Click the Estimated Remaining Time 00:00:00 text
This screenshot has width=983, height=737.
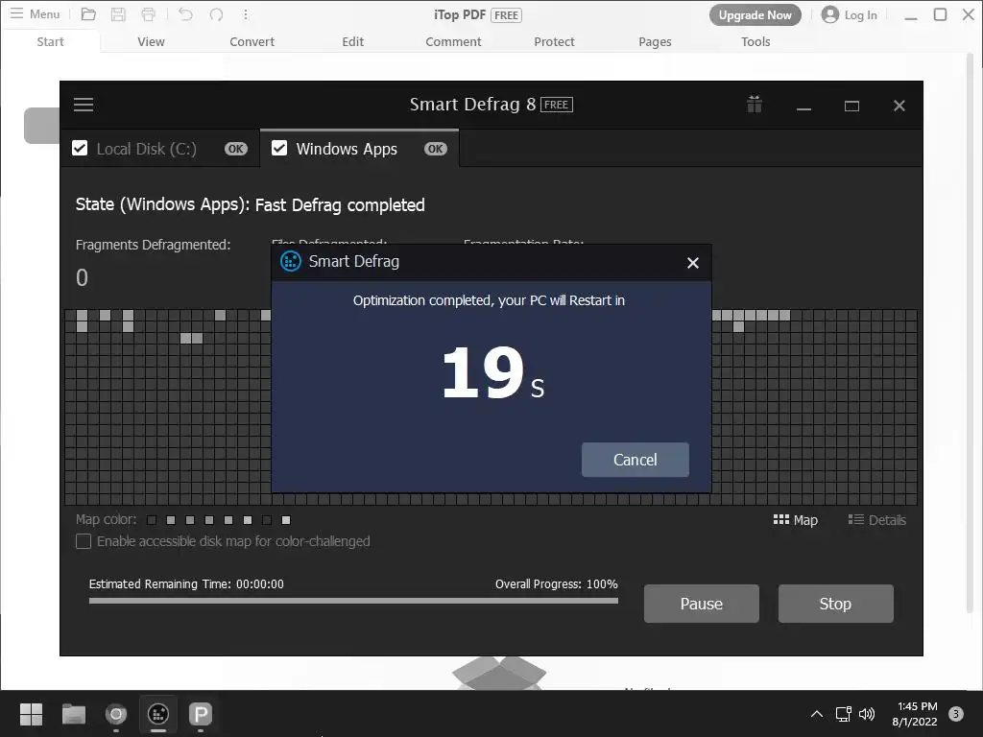186,584
